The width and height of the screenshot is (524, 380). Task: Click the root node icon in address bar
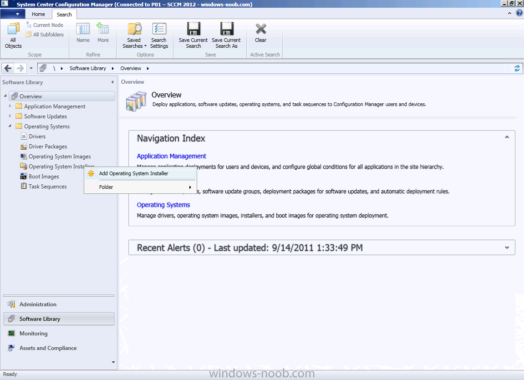(43, 68)
